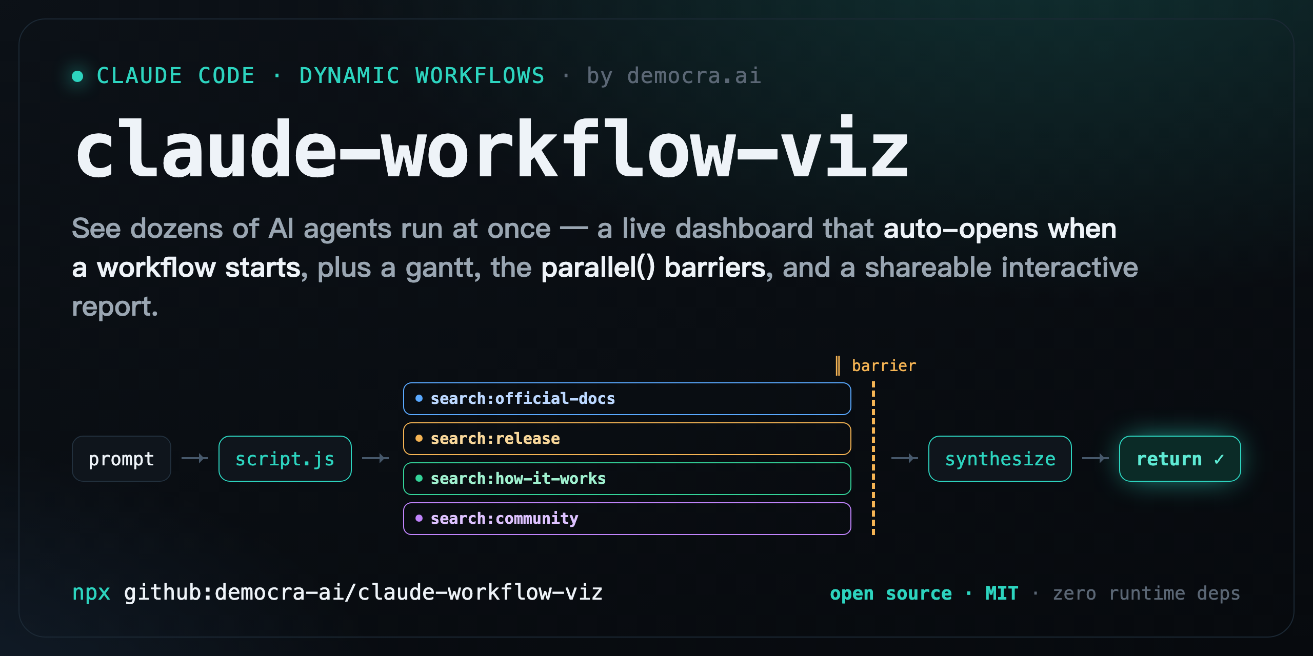Click the 'parallel() barriers' phrase

click(x=653, y=268)
